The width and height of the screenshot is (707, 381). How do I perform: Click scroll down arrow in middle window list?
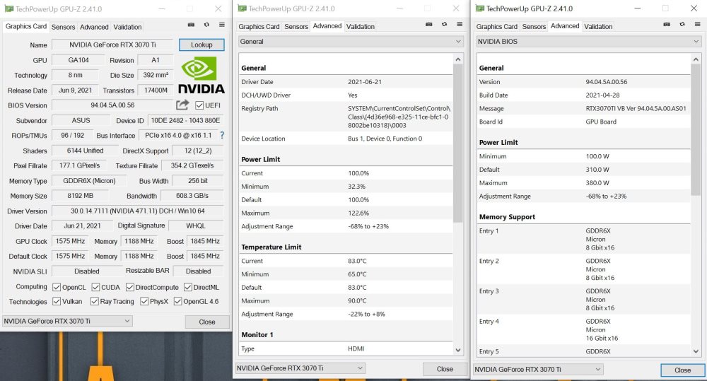pos(458,350)
